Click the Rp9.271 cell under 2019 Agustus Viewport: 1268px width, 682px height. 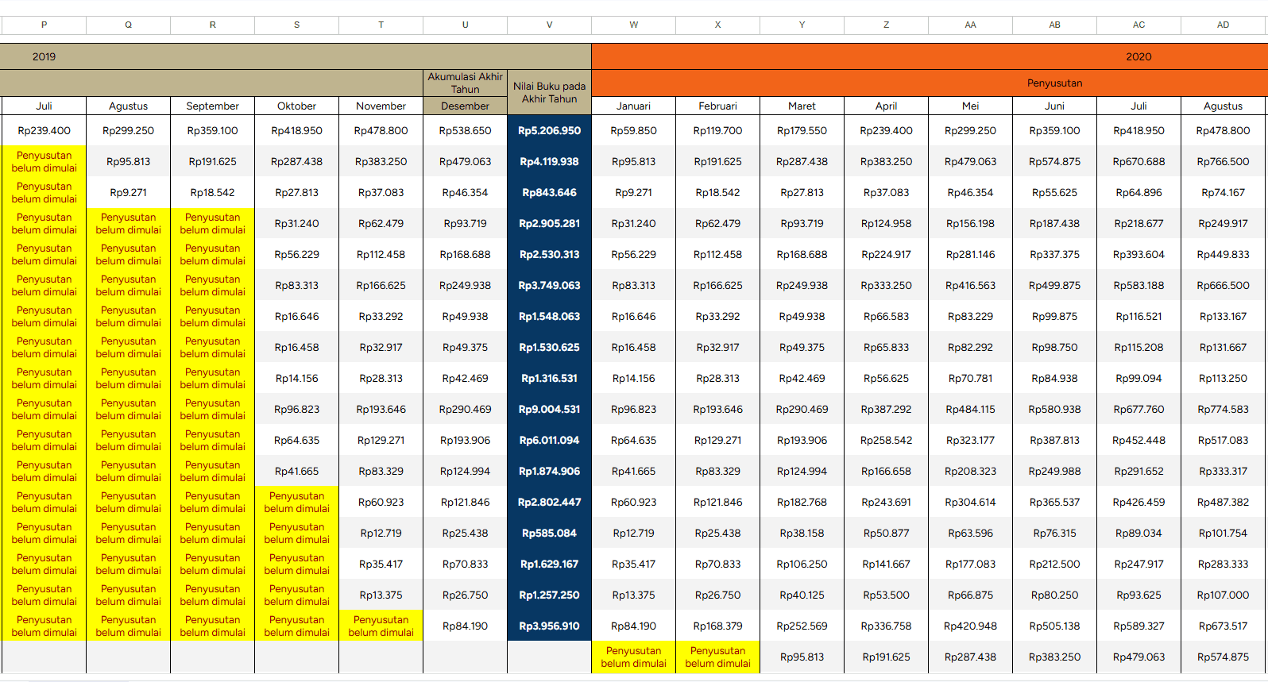(128, 192)
